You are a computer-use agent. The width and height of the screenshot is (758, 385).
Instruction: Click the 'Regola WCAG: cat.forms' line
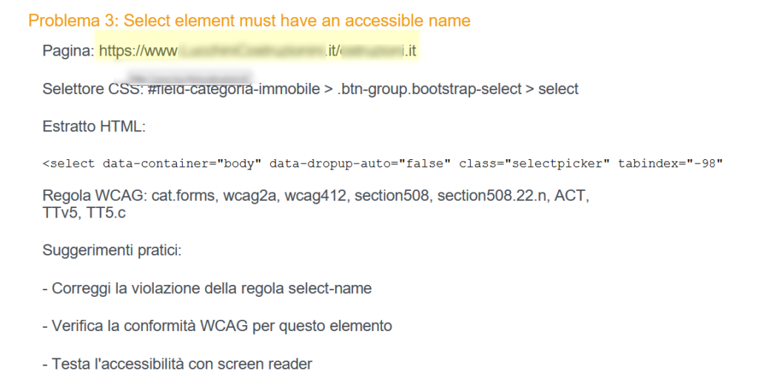(x=315, y=195)
